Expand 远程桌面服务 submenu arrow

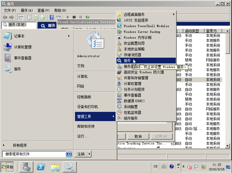[x=174, y=14]
